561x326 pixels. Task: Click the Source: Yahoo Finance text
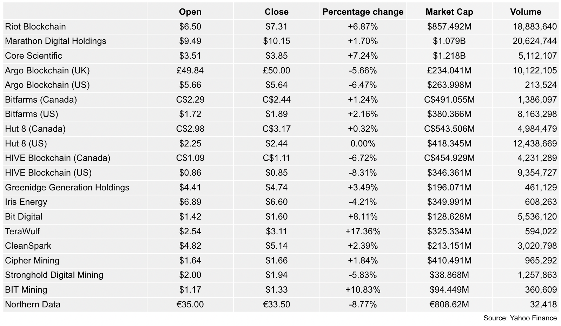click(x=520, y=318)
